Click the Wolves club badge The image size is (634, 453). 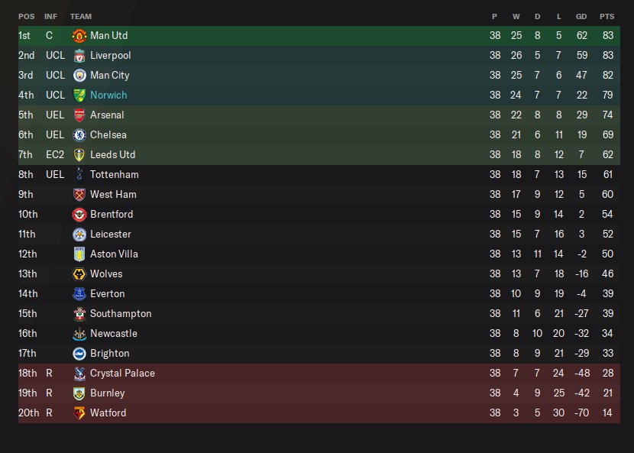pos(79,274)
